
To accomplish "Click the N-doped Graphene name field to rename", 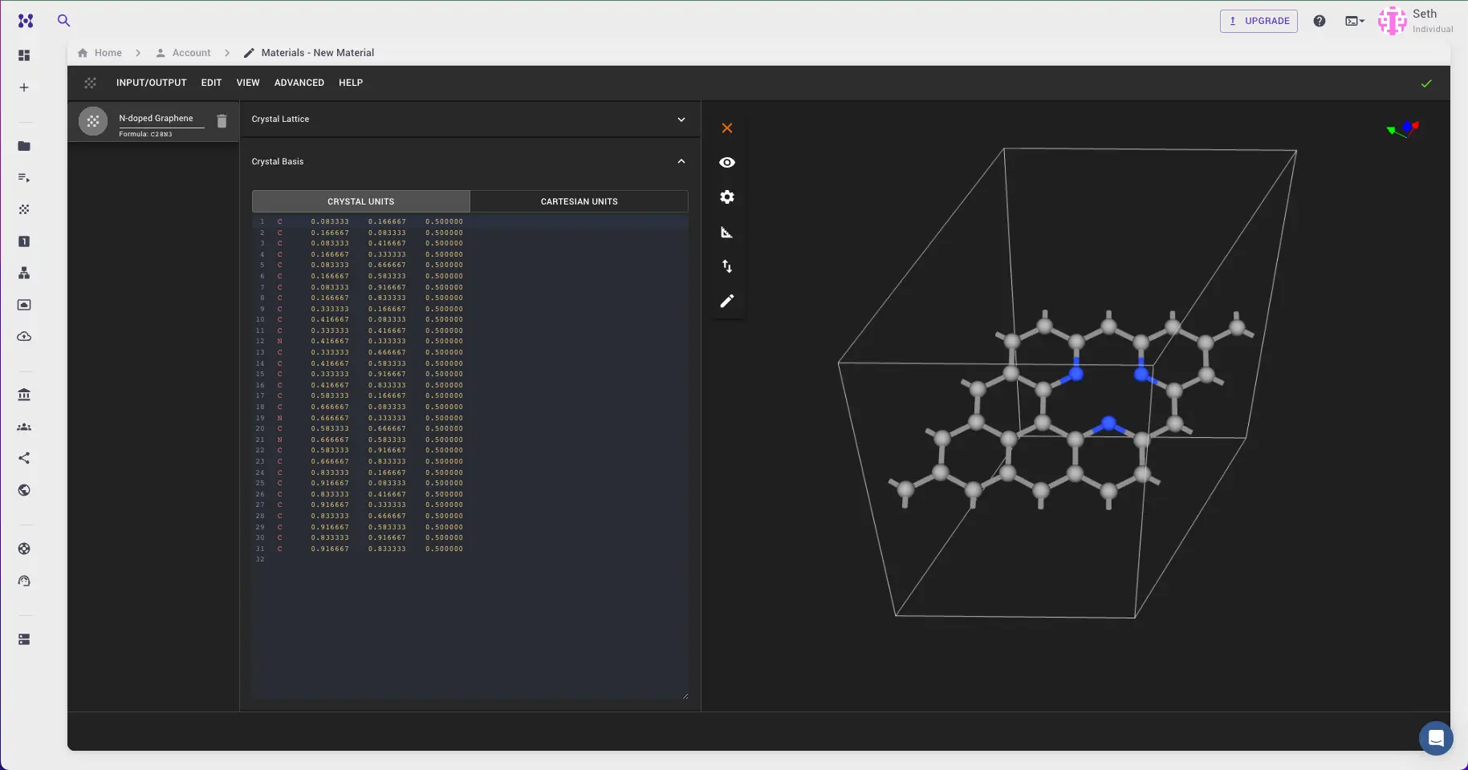I will click(161, 118).
